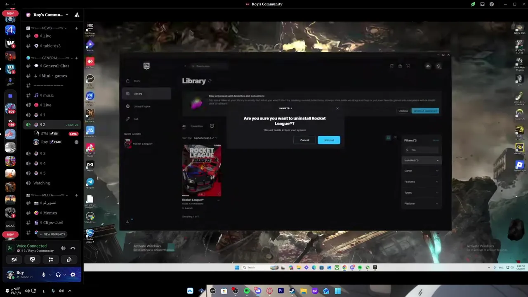528x297 pixels.
Task: Open the soundboard in voice panel
Action: 69,259
